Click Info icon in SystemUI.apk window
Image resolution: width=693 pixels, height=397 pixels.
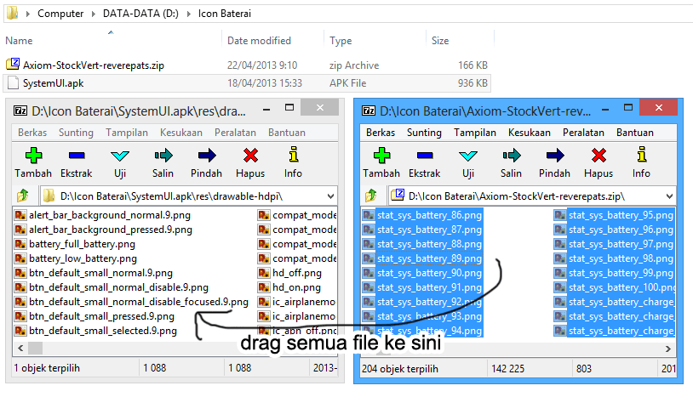293,155
